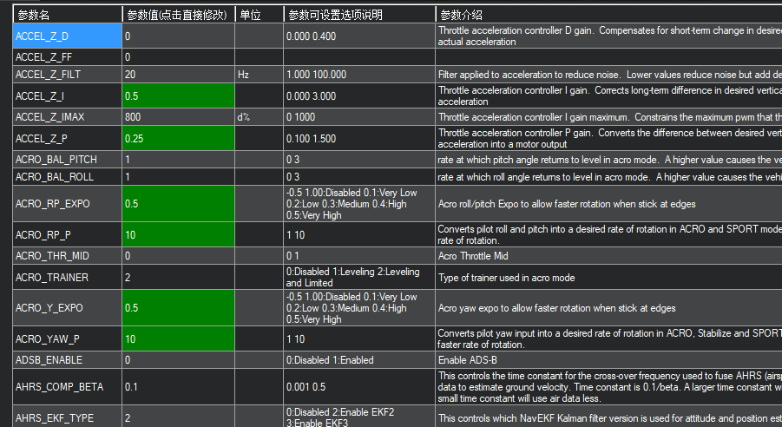Click the 参数值 column header
The height and width of the screenshot is (427, 782).
pos(178,15)
